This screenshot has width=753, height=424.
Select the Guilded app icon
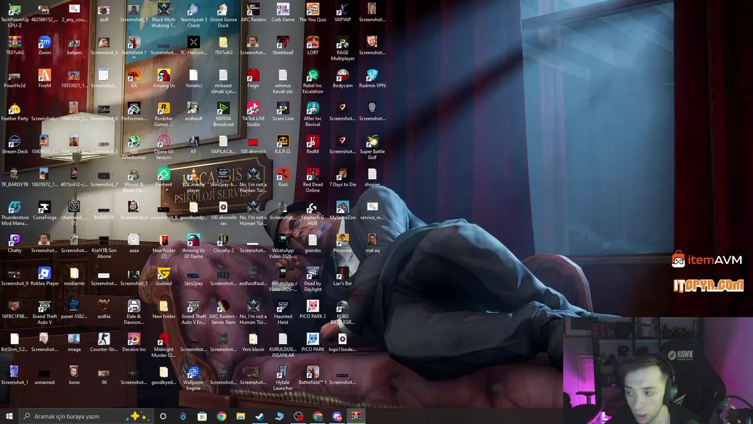pyautogui.click(x=164, y=276)
